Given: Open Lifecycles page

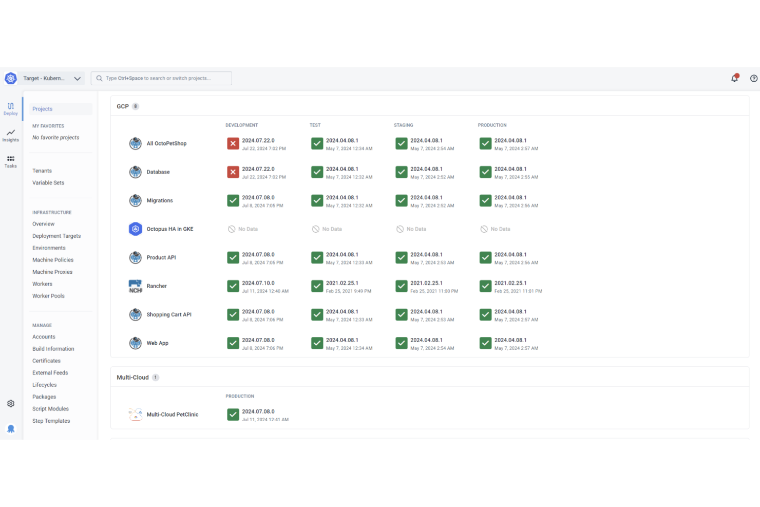Looking at the screenshot, I should [44, 385].
